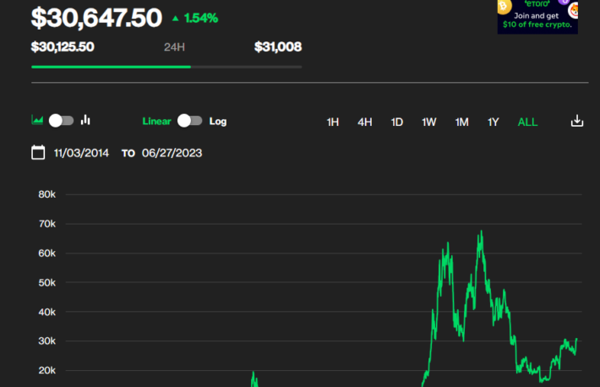The width and height of the screenshot is (600, 387).
Task: Click the Log scale label
Action: click(x=218, y=122)
